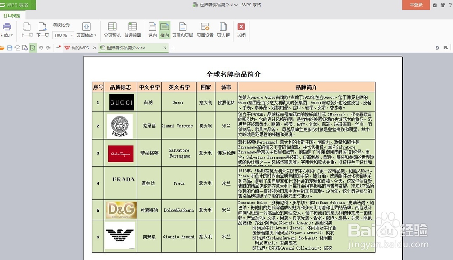Image resolution: width=453 pixels, height=260 pixels.
Task: Click the Print printer icon
Action: (7, 27)
